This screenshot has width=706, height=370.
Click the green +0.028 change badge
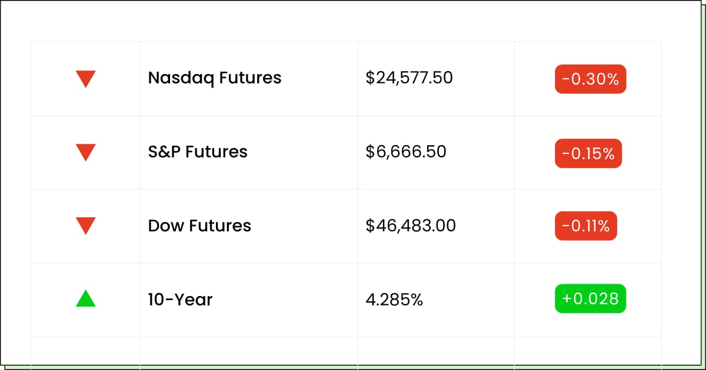click(x=590, y=299)
